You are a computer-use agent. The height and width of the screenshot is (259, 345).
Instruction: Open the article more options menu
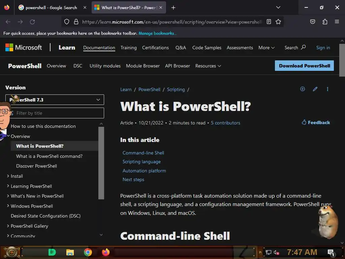[327, 89]
